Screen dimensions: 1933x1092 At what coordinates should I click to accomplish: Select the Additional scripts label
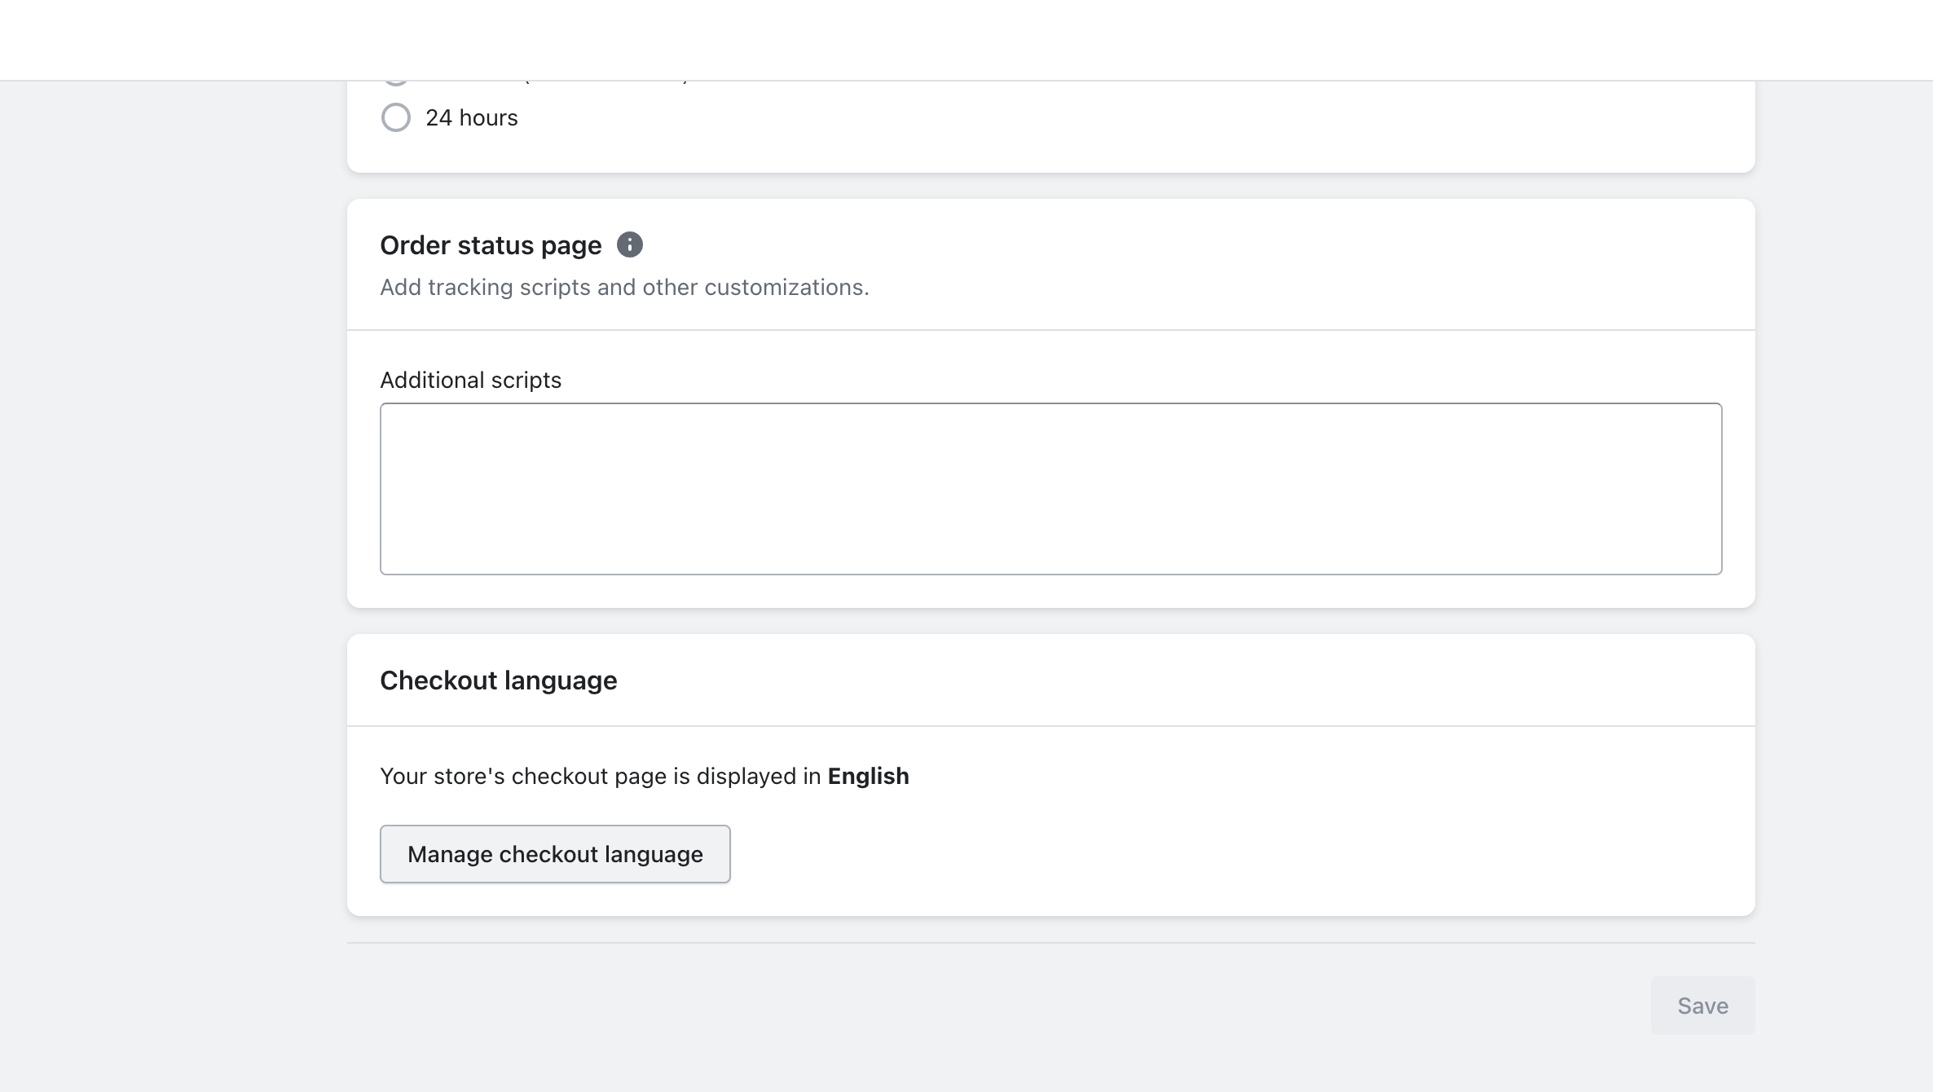pyautogui.click(x=470, y=380)
